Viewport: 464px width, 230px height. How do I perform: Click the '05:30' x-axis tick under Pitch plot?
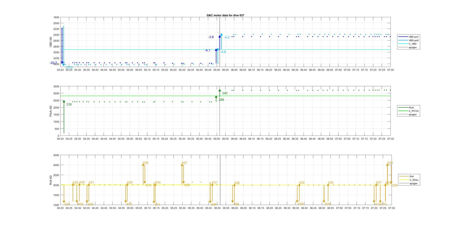click(x=182, y=139)
